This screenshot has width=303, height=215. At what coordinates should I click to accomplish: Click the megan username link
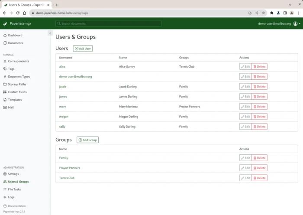click(x=64, y=117)
